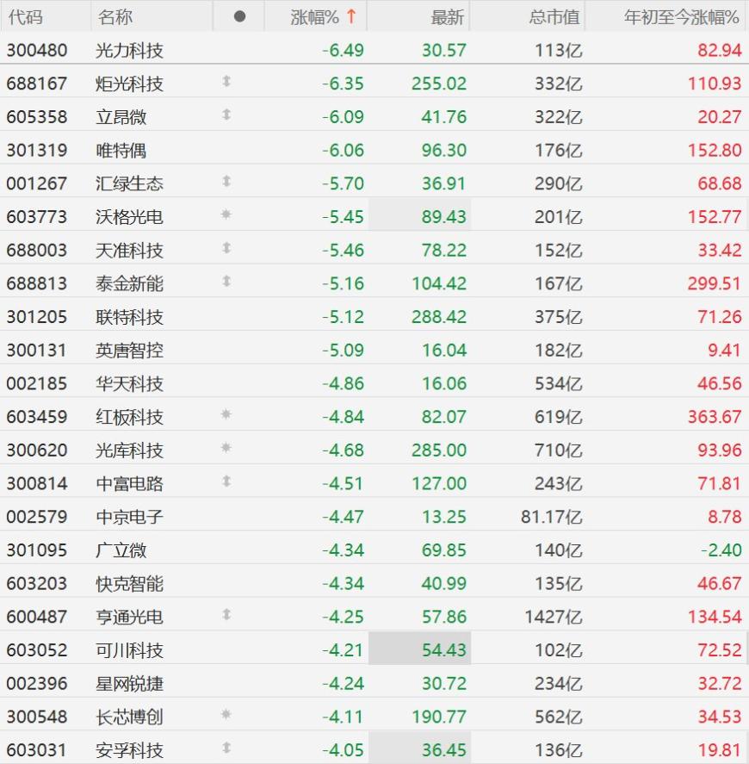Click marker icon in 炬光科技 row
Image resolution: width=749 pixels, height=764 pixels.
(226, 81)
